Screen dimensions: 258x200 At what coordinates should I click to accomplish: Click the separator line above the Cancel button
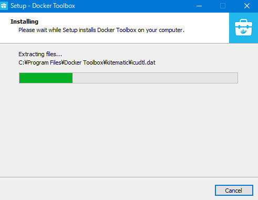click(129, 177)
